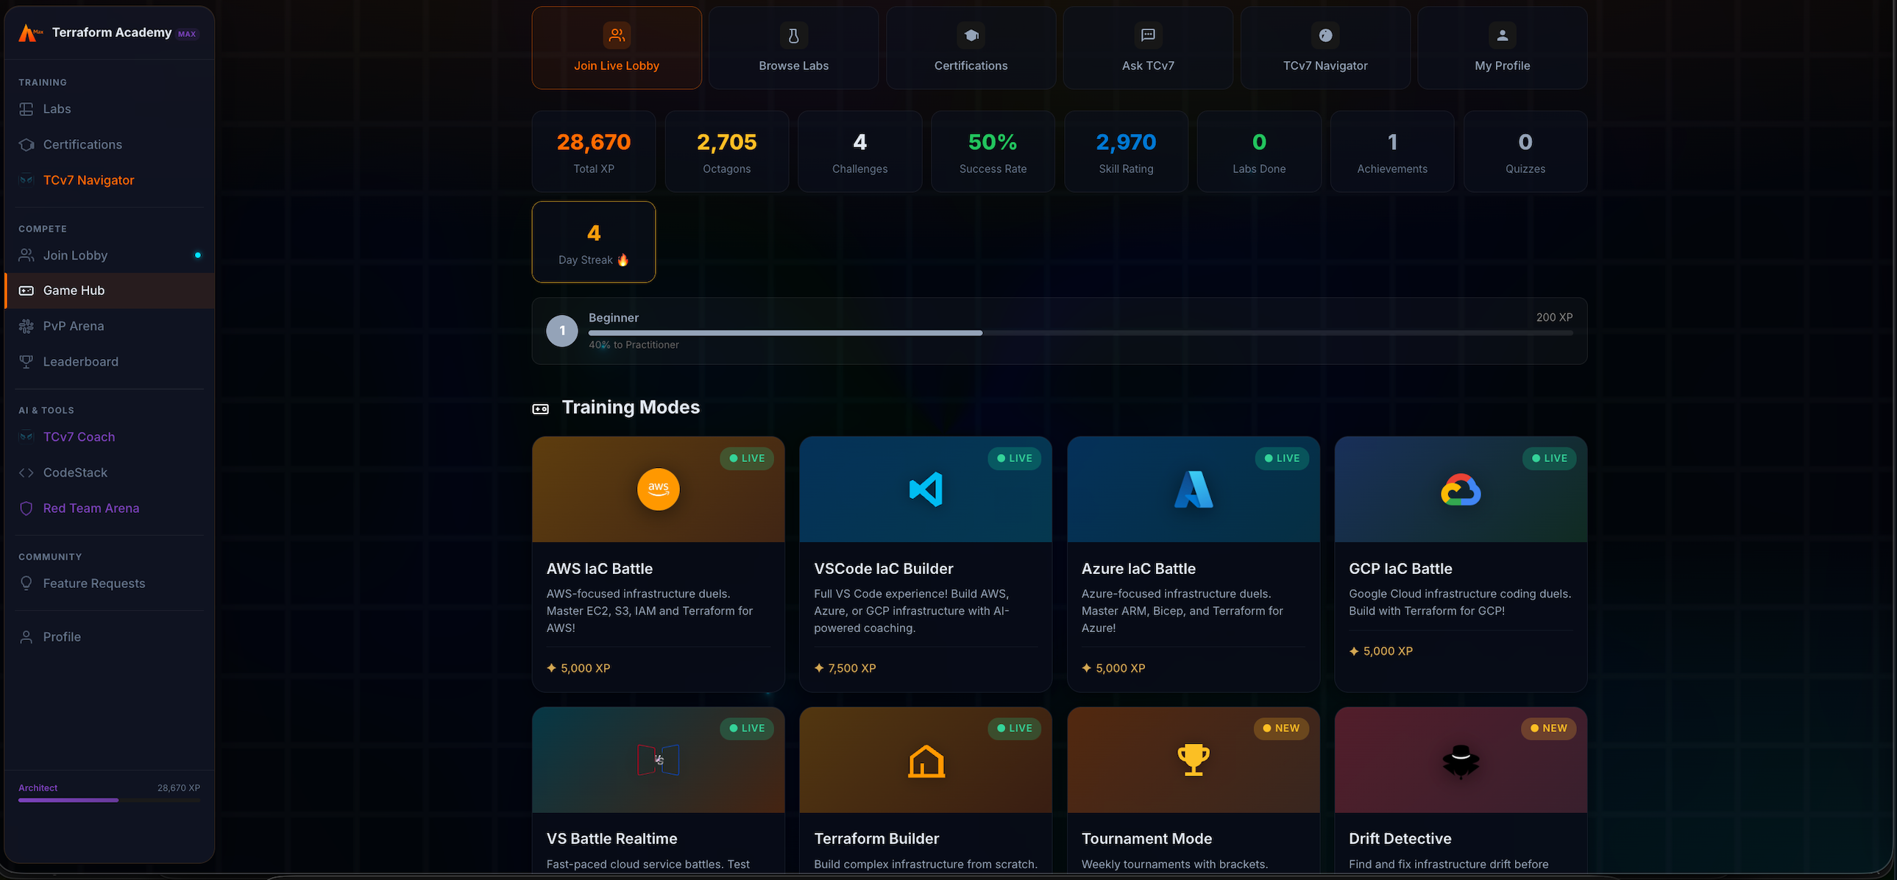Click the Join Live Lobby people icon

pyautogui.click(x=617, y=35)
